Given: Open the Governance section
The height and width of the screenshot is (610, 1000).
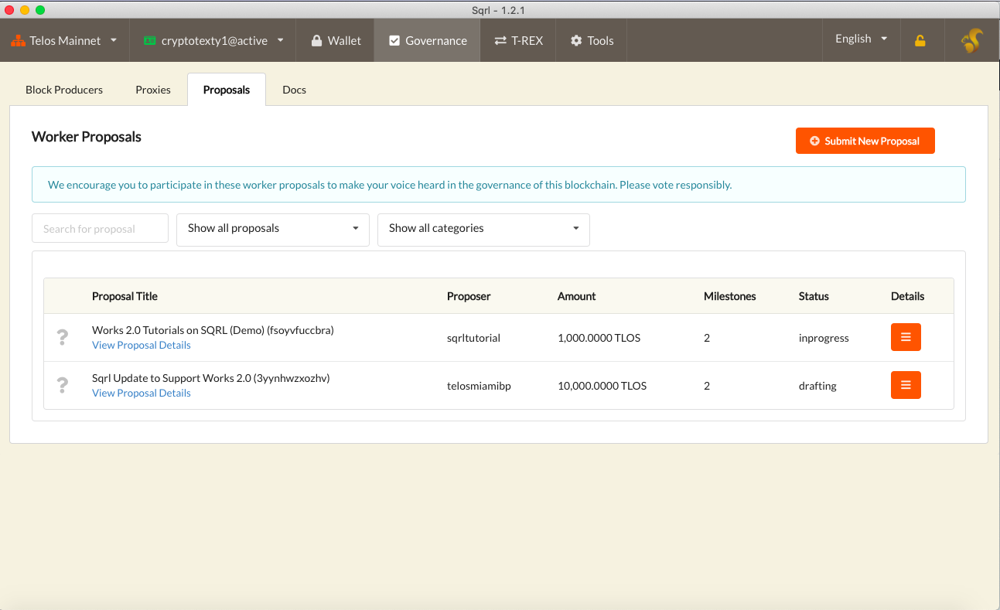Looking at the screenshot, I should tap(428, 40).
